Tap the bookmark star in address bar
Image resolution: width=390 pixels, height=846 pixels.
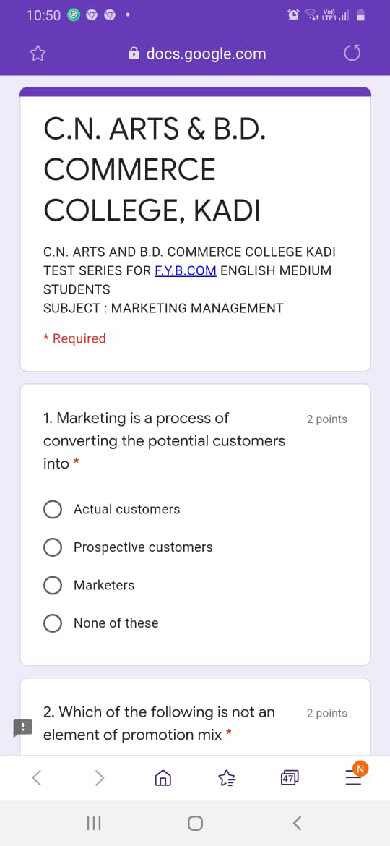click(x=37, y=54)
